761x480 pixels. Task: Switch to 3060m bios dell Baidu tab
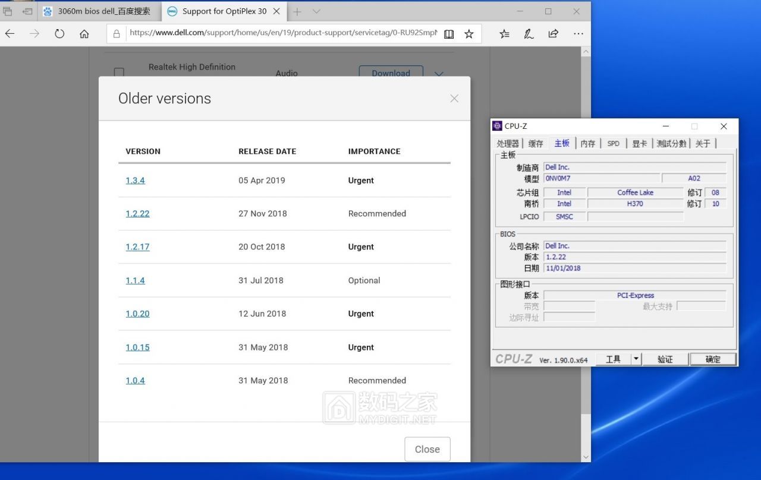[x=99, y=11]
